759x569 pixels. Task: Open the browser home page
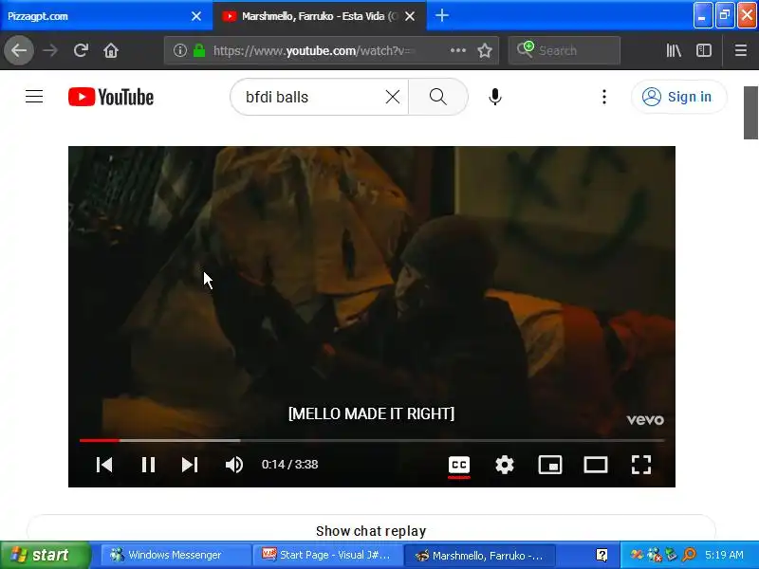[111, 50]
